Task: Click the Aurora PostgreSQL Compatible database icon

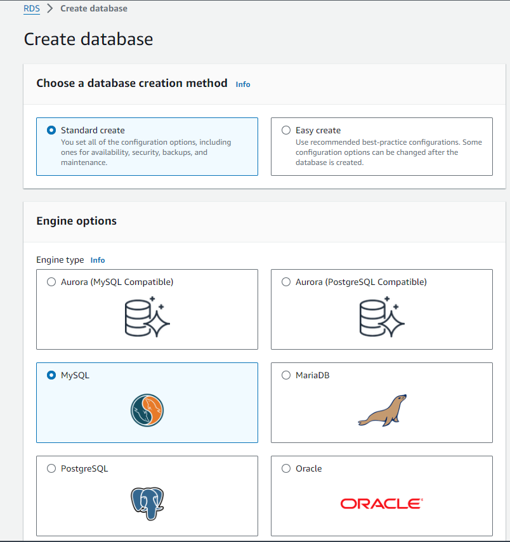Action: click(382, 316)
